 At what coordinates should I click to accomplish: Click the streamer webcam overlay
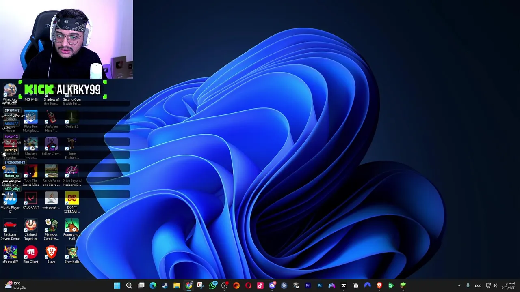pyautogui.click(x=66, y=39)
